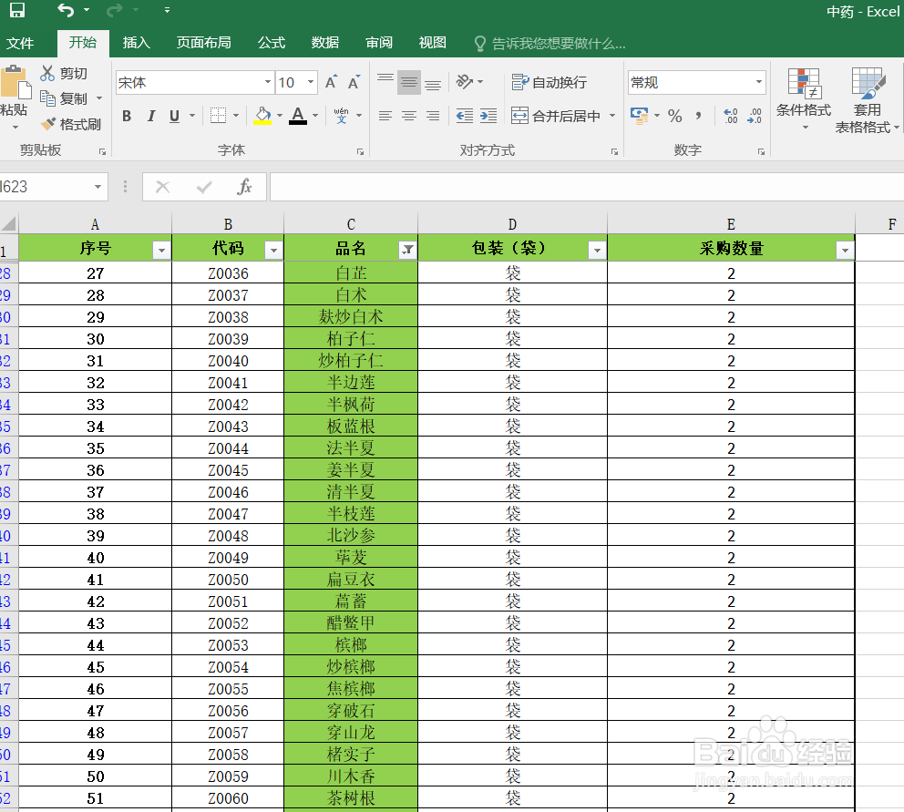Apply comma thousands separator style

[x=698, y=116]
